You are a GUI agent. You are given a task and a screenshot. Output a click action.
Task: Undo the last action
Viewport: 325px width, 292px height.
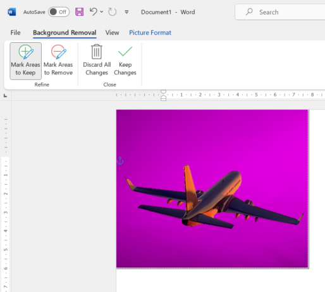94,12
